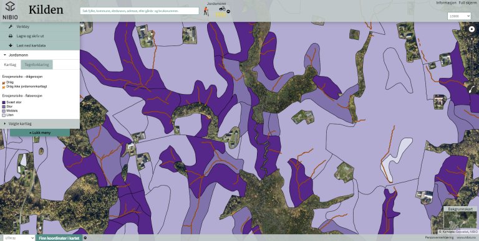Click the locate-my-position circle button
Screen dimensions: 479x241
[472, 29]
